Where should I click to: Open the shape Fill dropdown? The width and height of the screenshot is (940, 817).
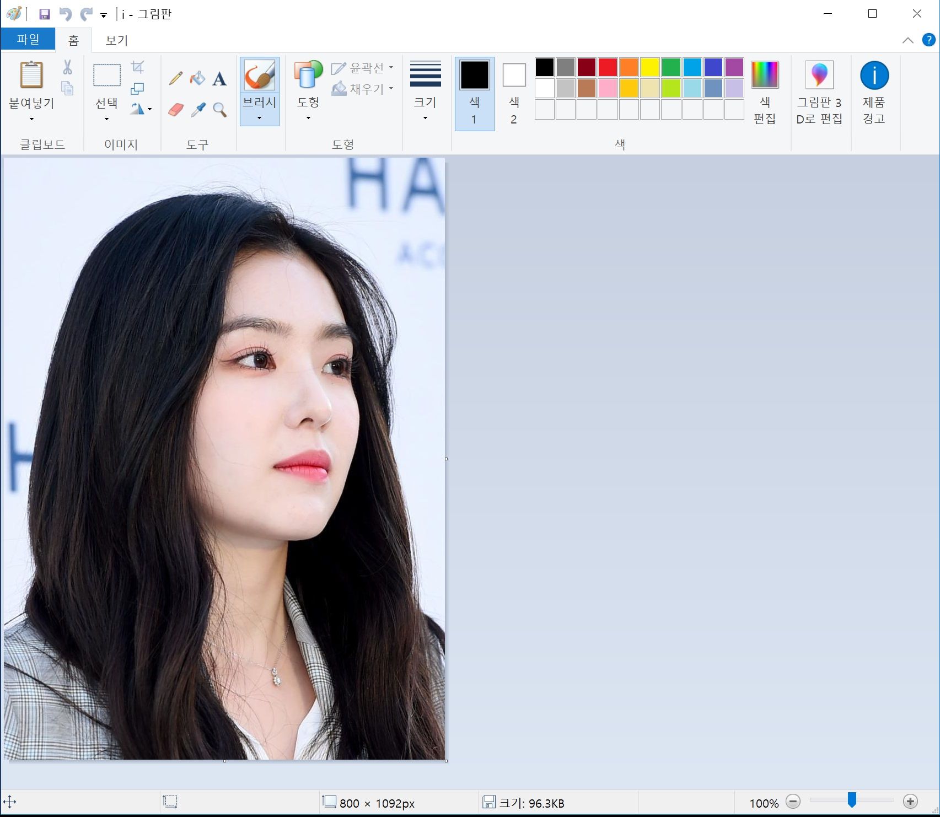[x=362, y=88]
